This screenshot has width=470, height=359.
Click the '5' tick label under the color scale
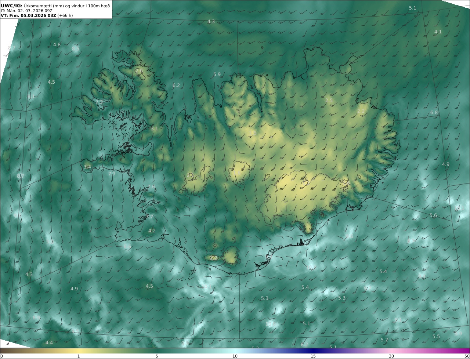coord(157,356)
